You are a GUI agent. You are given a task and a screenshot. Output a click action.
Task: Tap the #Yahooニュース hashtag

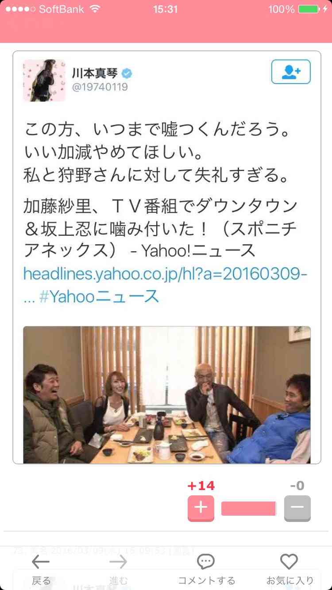99,296
